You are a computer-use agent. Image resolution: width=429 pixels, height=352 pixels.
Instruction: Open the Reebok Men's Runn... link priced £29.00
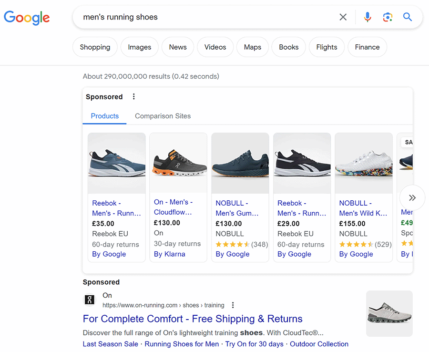(302, 208)
